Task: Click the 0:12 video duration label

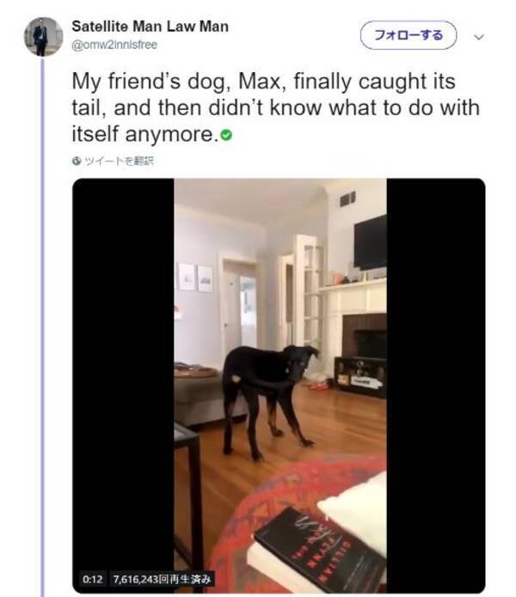Action: tap(93, 579)
